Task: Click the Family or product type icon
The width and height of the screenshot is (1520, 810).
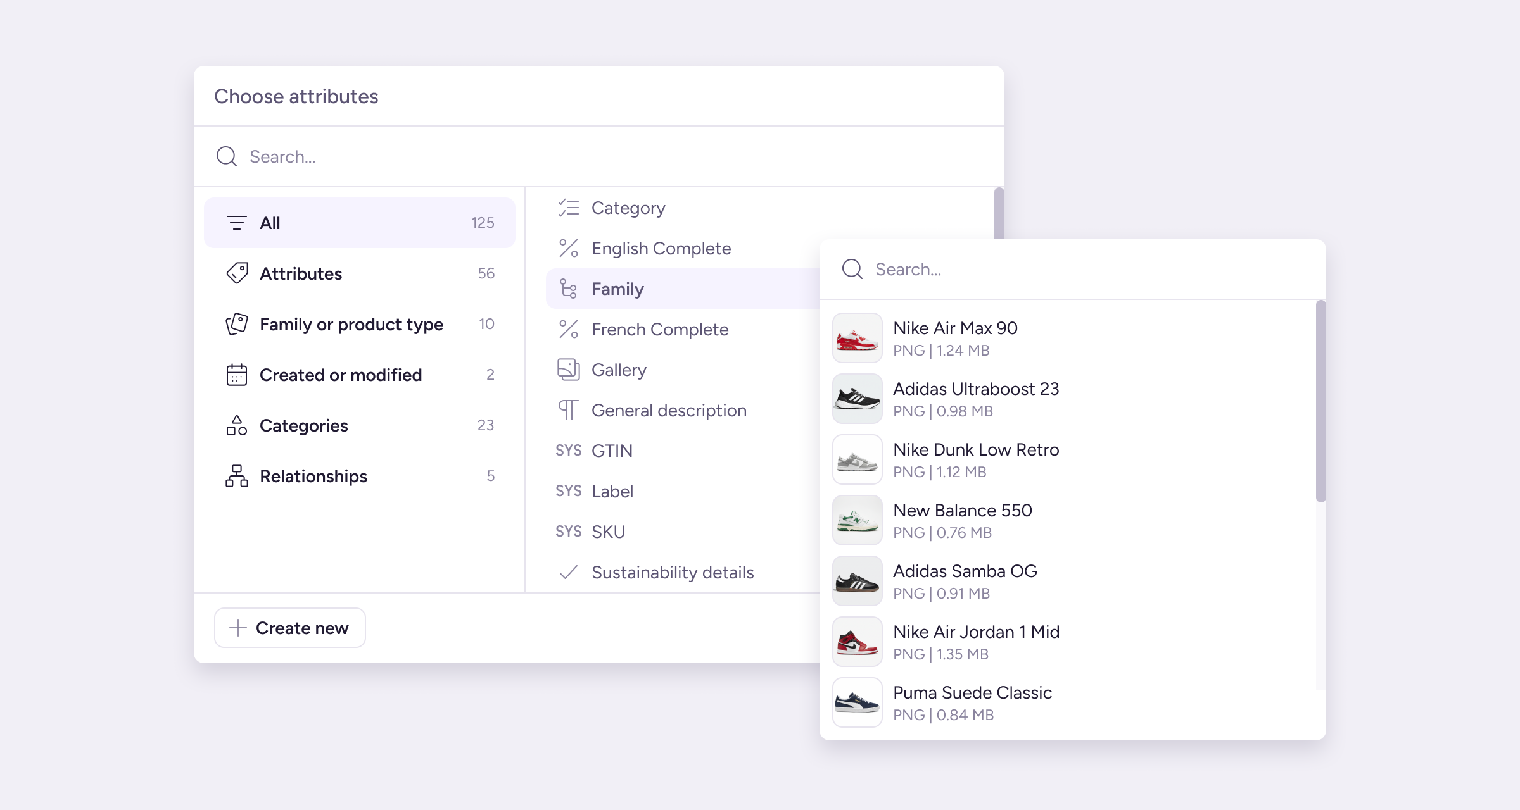Action: 237,324
